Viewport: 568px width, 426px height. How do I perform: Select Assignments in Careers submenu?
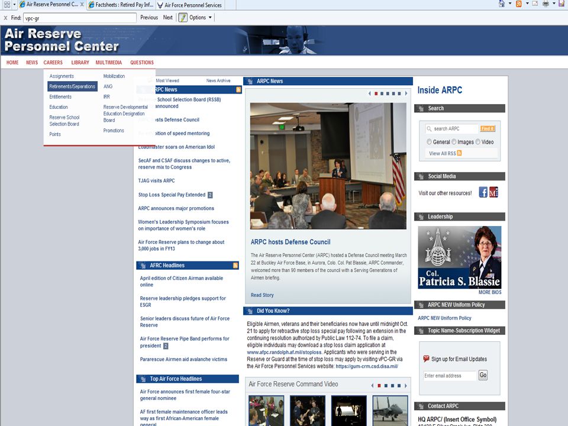point(62,76)
